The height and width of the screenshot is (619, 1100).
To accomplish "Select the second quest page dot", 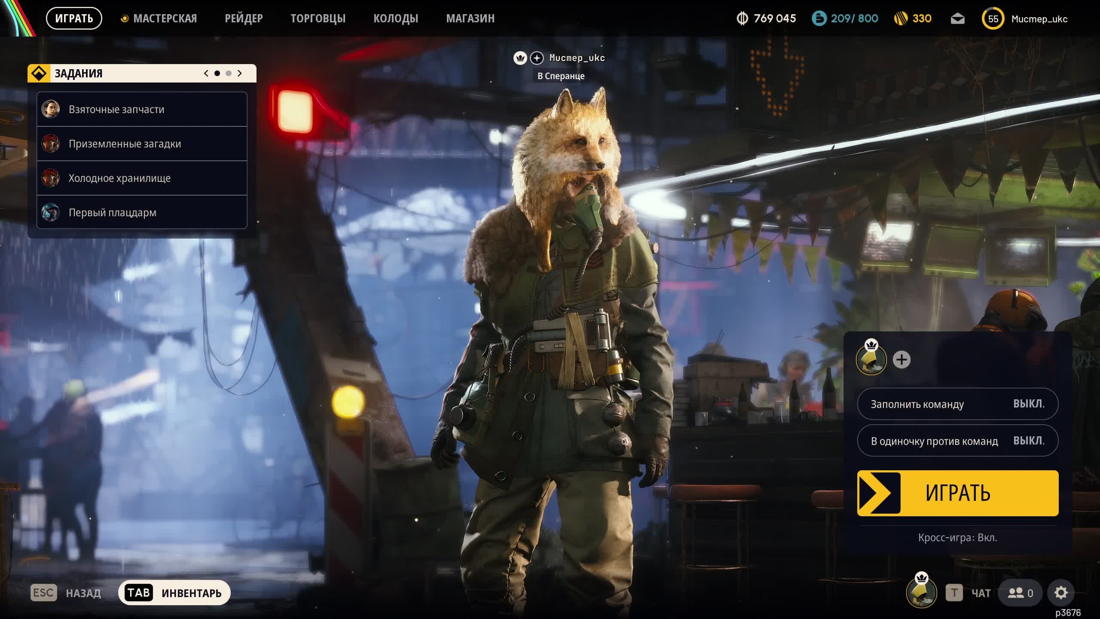I will 229,74.
